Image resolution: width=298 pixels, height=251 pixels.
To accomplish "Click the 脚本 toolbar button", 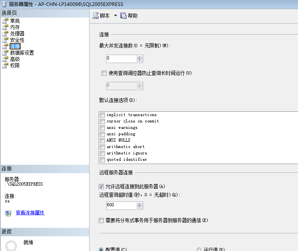I will point(101,16).
